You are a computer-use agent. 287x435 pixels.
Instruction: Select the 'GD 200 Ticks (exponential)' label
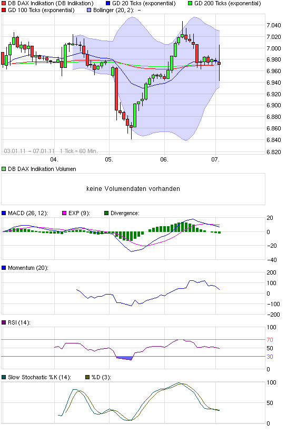click(x=227, y=4)
